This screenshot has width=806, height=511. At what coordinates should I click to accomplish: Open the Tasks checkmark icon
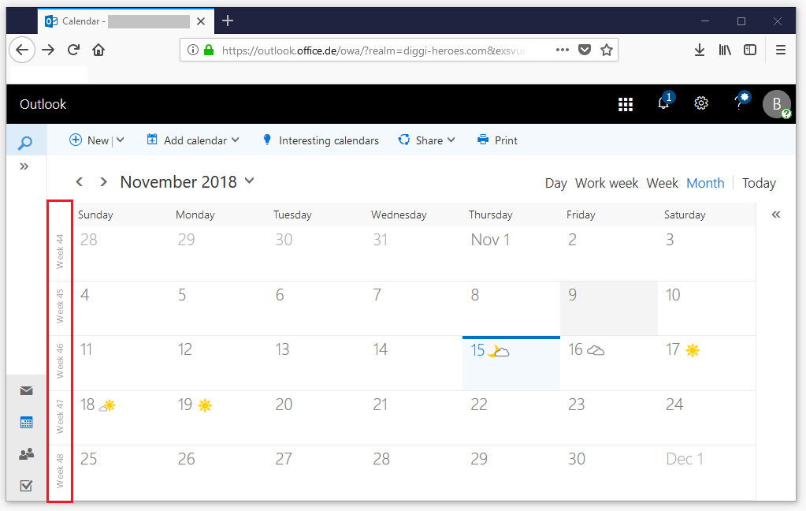tap(27, 486)
